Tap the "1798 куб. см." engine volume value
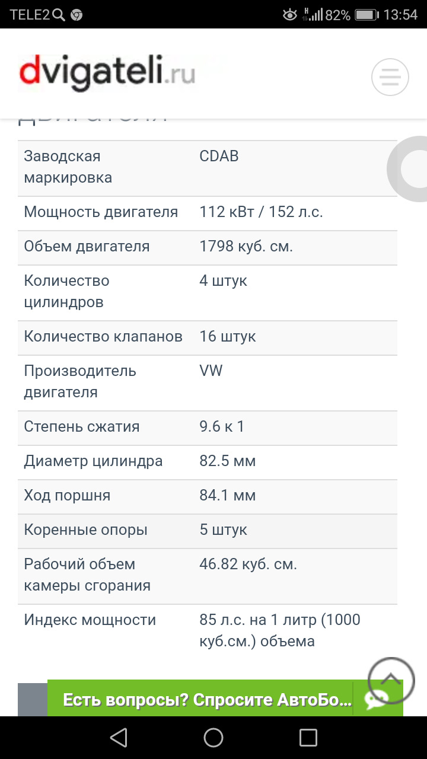Image resolution: width=427 pixels, height=759 pixels. (246, 247)
